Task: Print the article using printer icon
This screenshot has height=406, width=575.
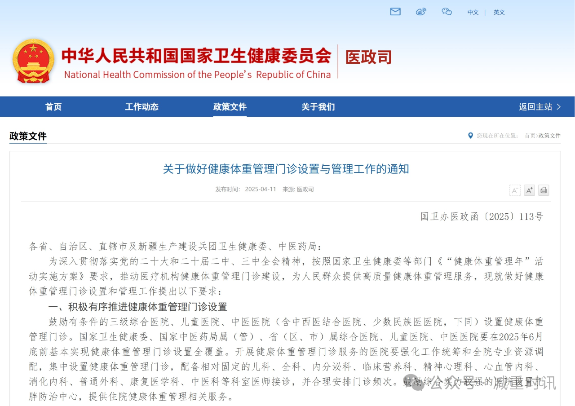Action: 544,190
